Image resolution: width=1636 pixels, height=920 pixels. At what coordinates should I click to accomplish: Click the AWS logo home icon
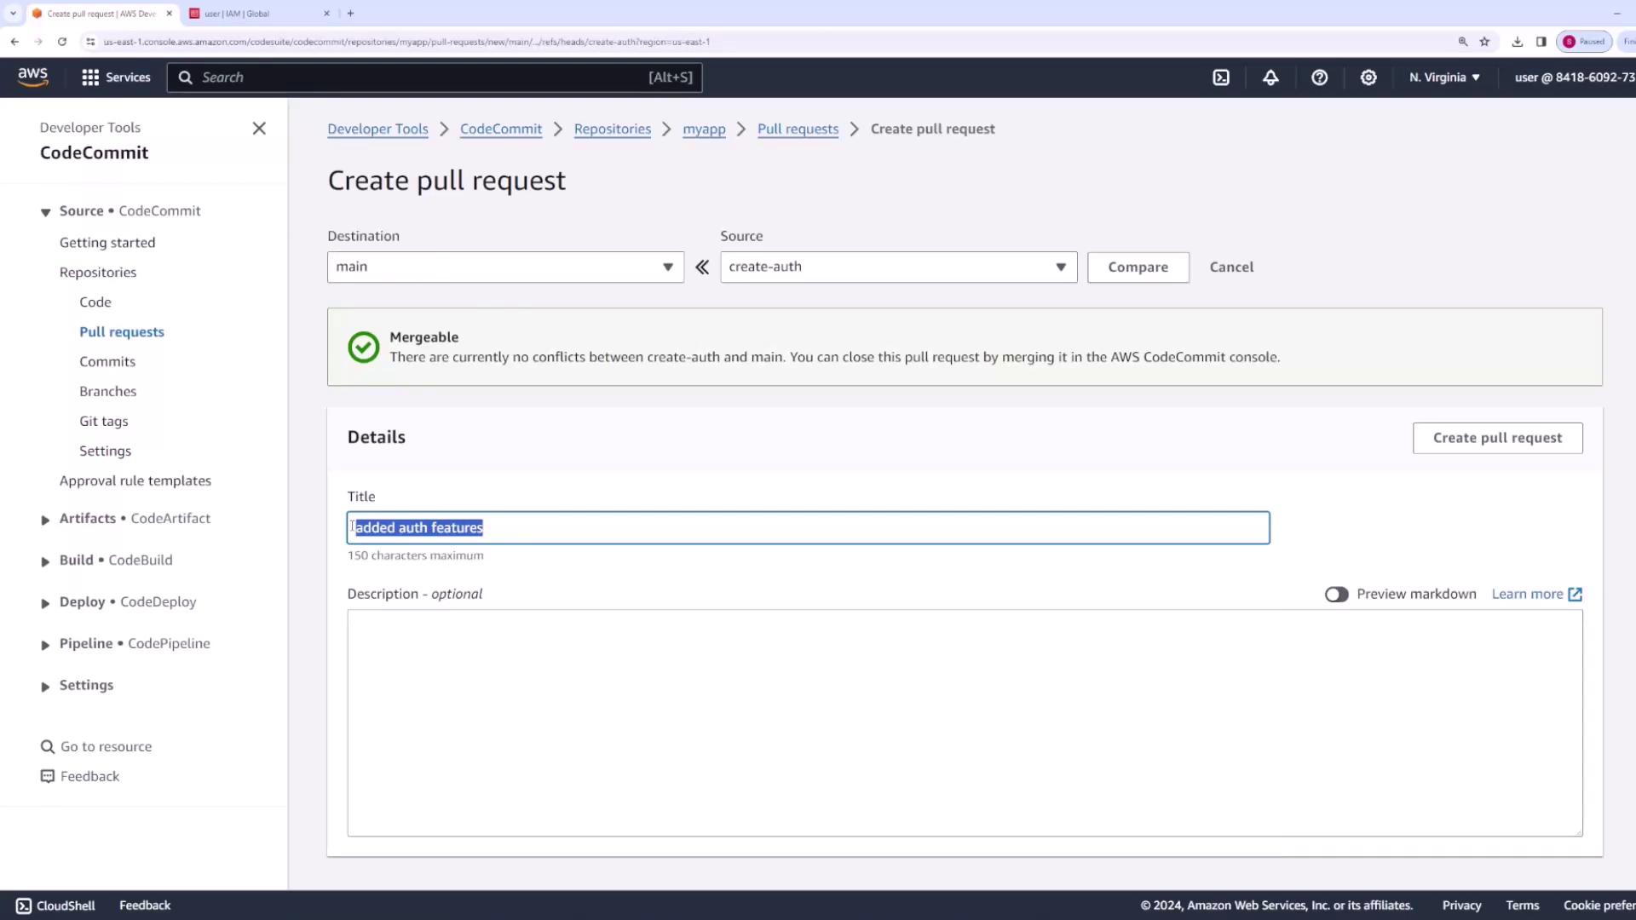[x=33, y=77]
